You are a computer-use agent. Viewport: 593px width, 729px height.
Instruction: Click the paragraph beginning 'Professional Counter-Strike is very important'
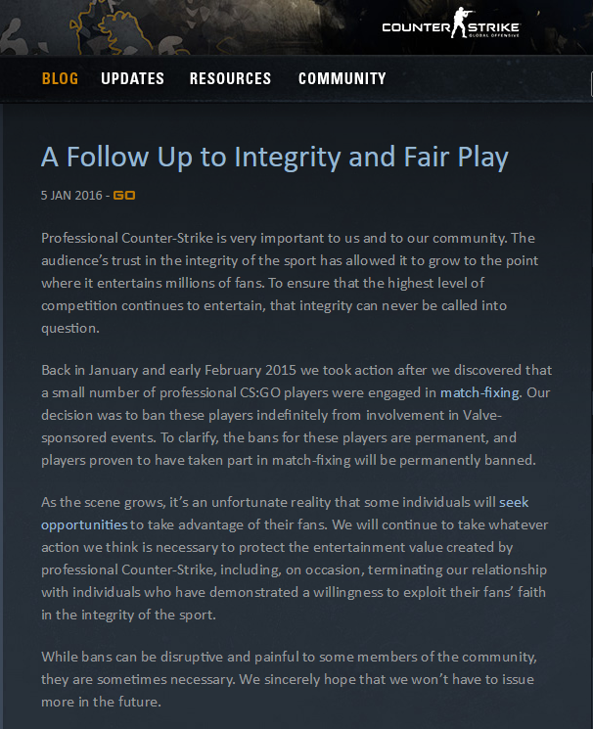[290, 283]
